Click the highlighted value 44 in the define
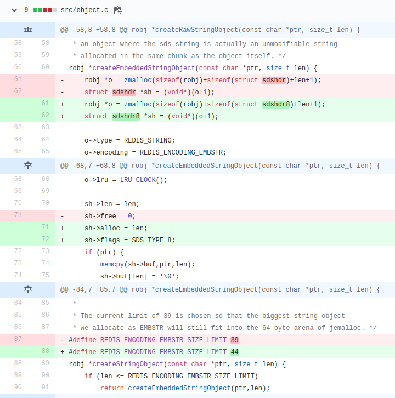Viewport: 395px width, 398px height. 234,351
